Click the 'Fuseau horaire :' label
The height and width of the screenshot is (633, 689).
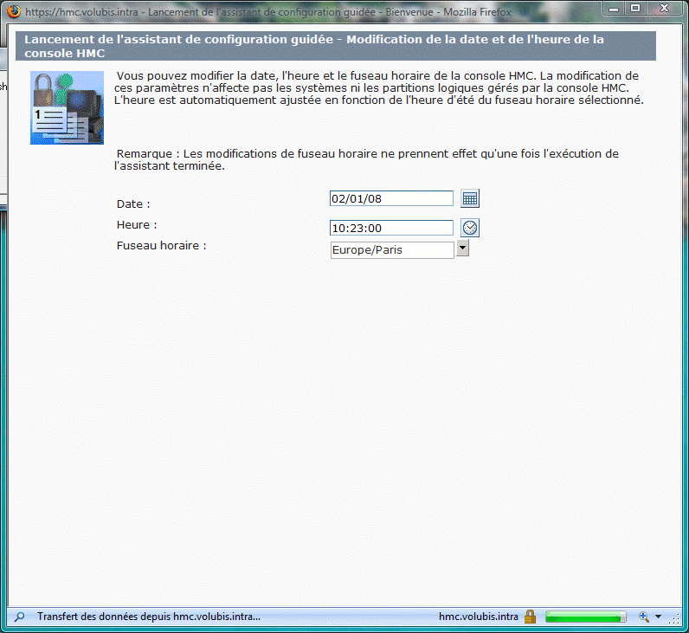pos(161,245)
